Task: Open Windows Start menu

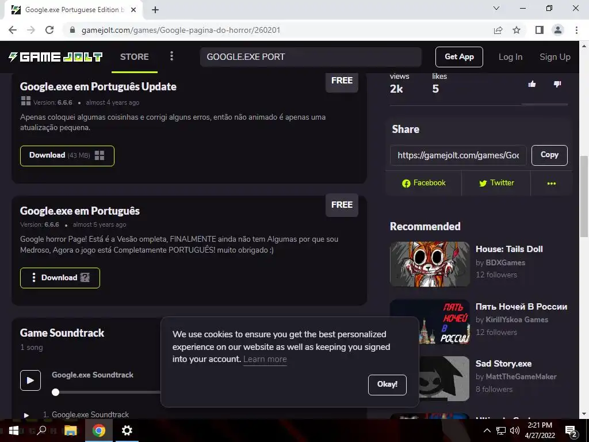Action: (x=14, y=430)
